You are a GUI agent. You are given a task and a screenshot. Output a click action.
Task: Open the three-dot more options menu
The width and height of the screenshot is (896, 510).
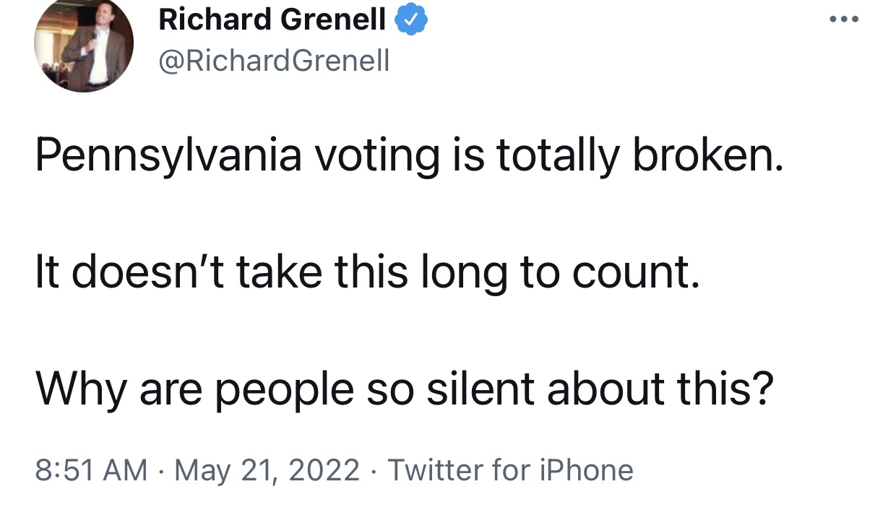pyautogui.click(x=844, y=20)
